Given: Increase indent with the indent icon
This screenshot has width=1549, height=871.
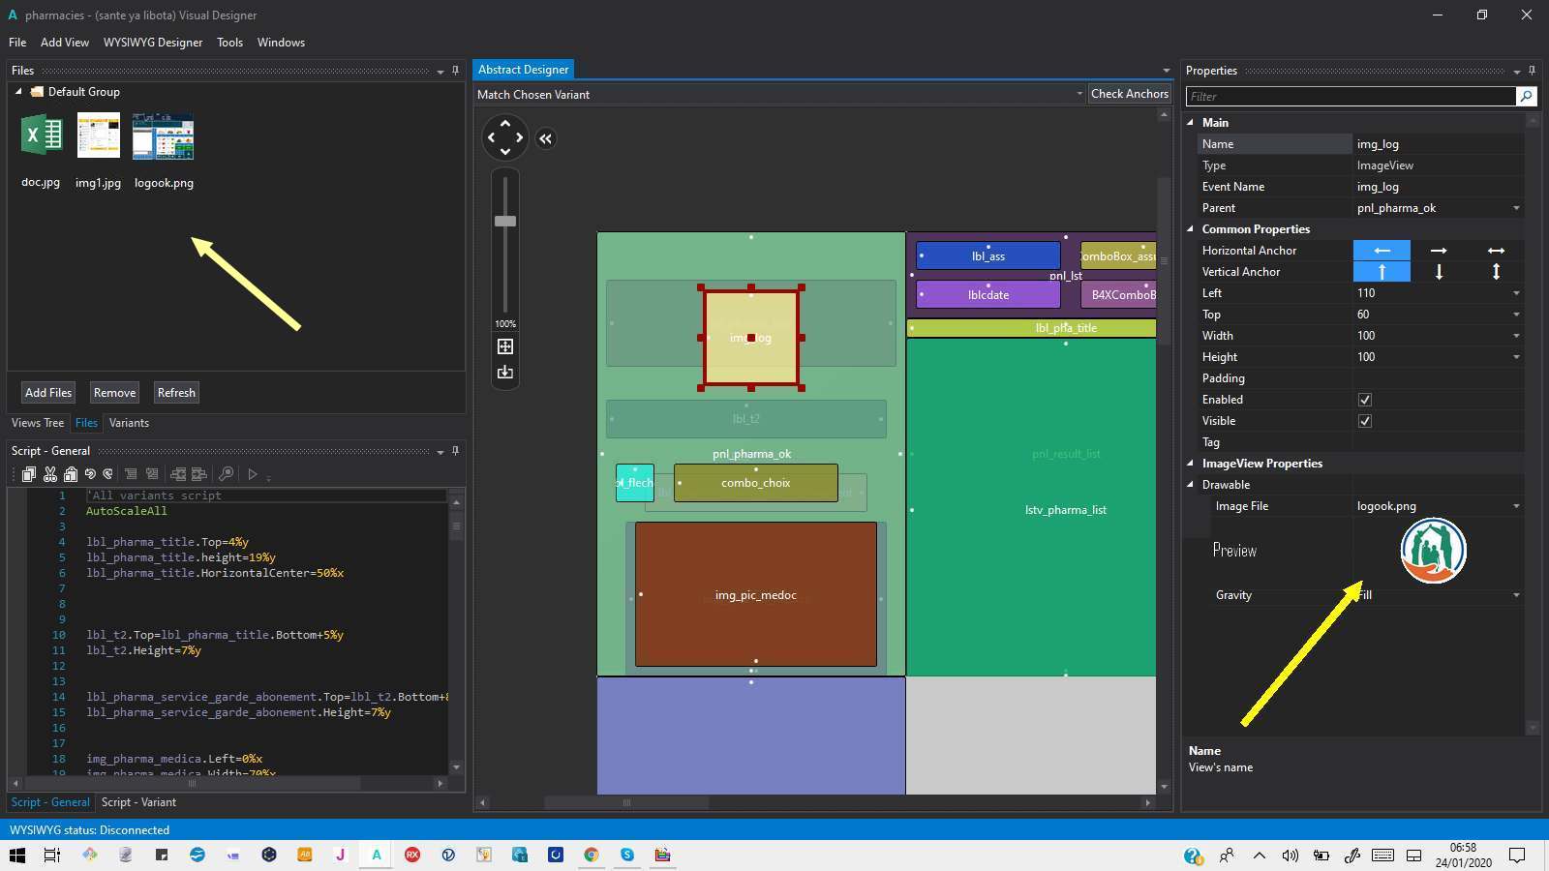Looking at the screenshot, I should 199,474.
